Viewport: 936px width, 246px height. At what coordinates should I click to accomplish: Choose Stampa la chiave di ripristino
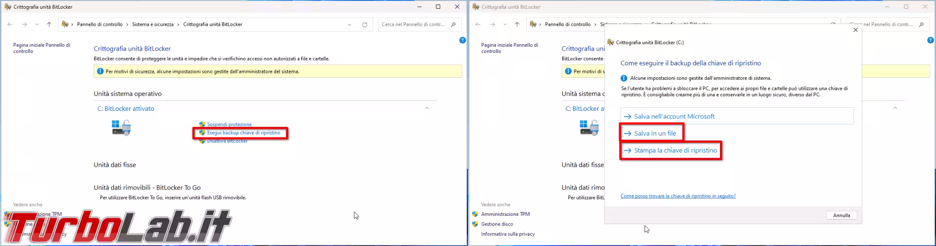pos(675,151)
